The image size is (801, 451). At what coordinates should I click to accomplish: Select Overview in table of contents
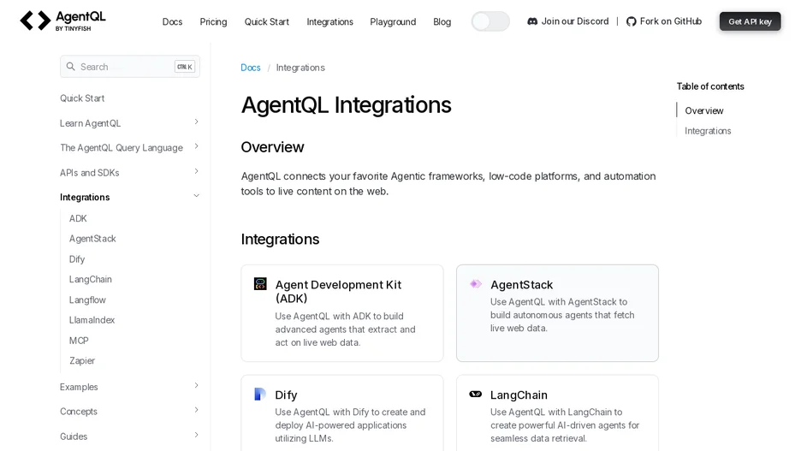[704, 111]
